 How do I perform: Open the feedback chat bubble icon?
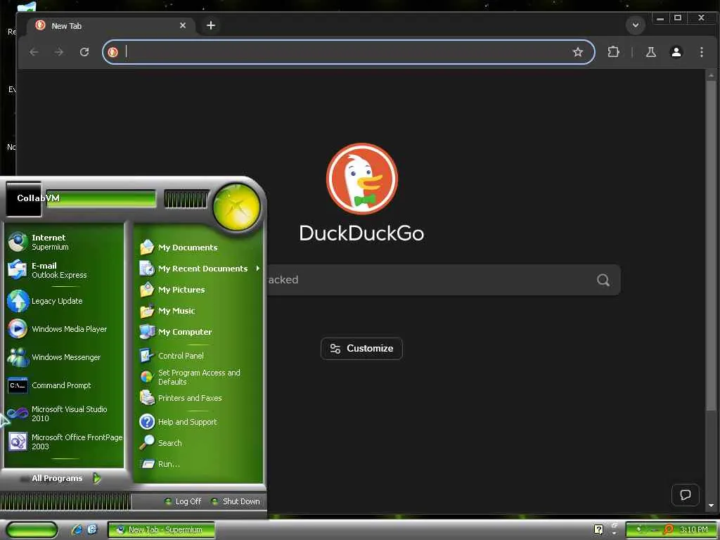tap(685, 494)
